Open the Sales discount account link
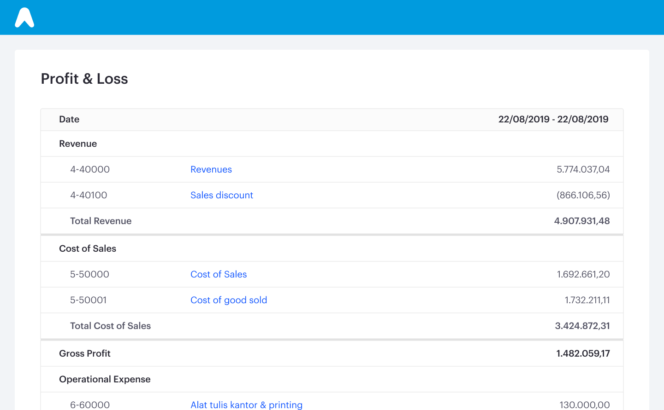Screen dimensions: 664x410 (222, 195)
